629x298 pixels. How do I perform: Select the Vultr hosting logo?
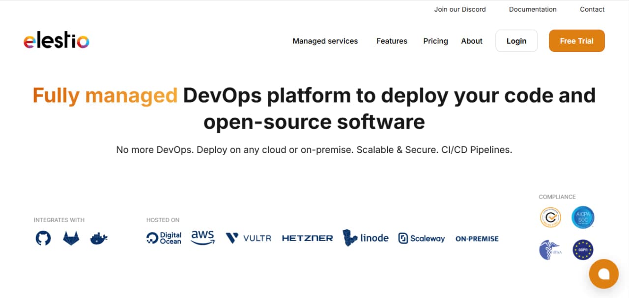[249, 238]
